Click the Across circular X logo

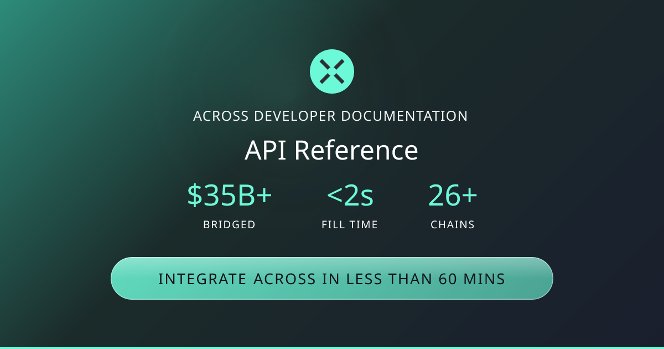pyautogui.click(x=332, y=71)
